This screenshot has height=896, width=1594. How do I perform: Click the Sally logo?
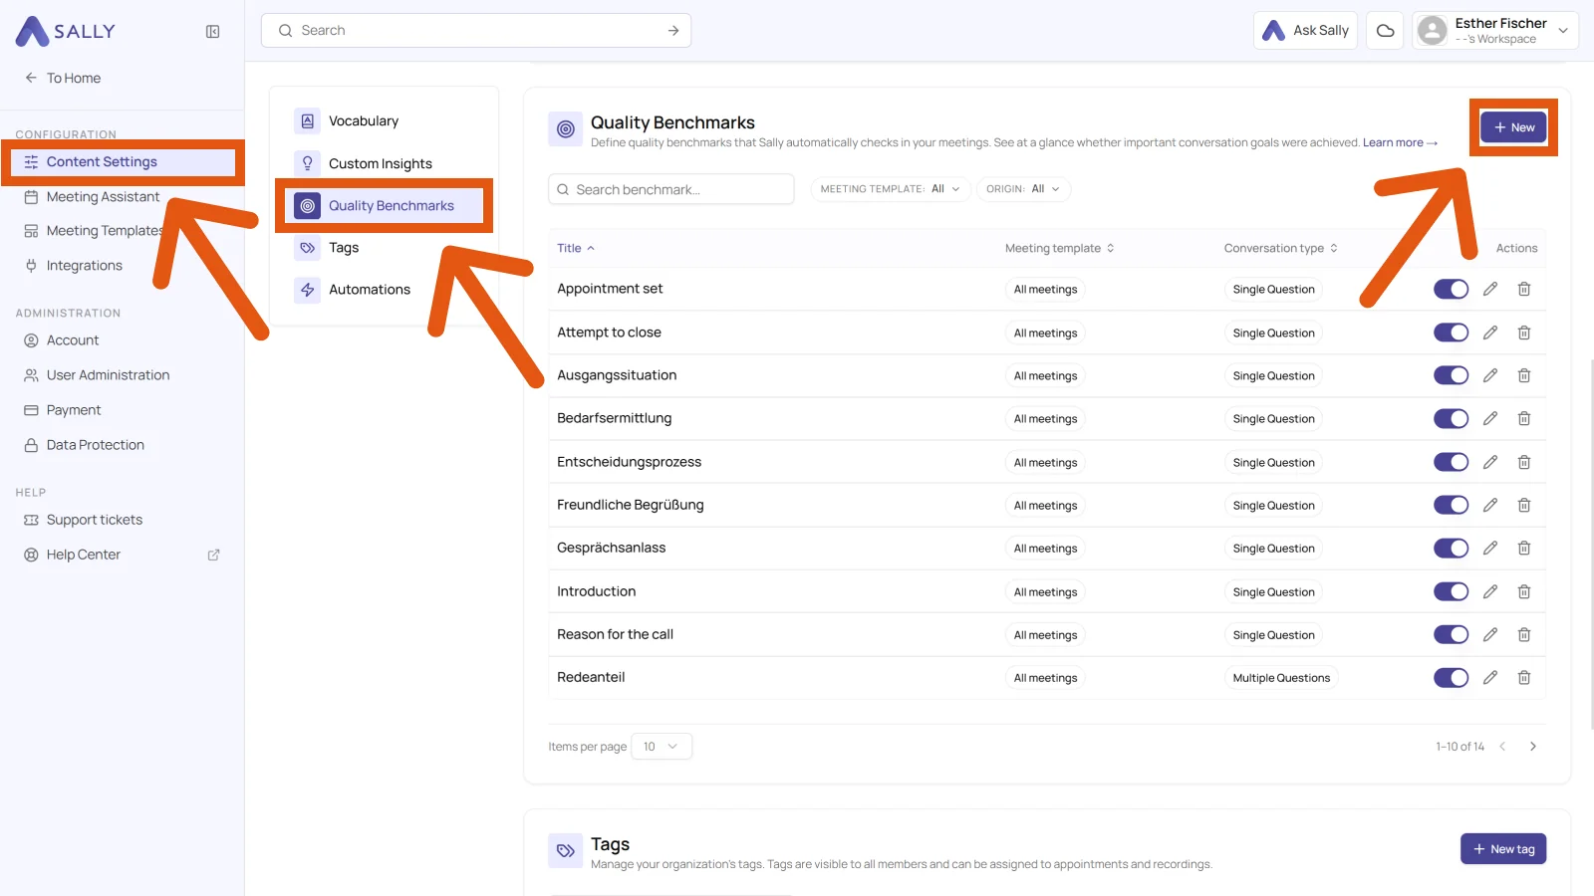66,32
